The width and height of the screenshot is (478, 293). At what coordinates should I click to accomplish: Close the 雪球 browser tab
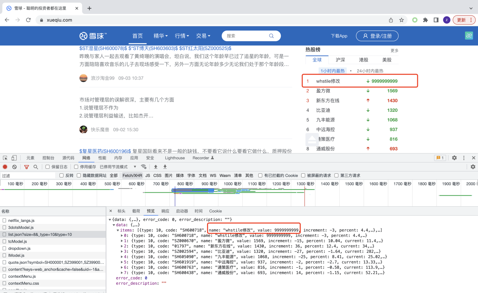pyautogui.click(x=77, y=8)
